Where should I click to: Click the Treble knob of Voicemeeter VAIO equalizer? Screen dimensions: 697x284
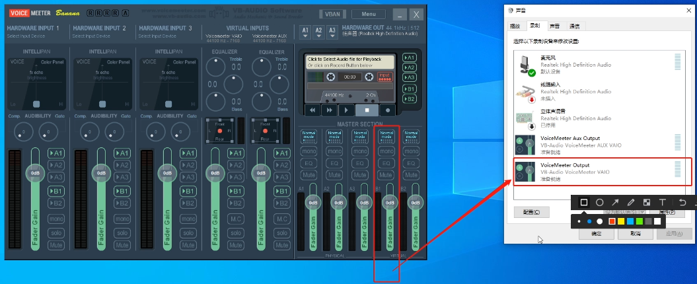[x=215, y=67]
